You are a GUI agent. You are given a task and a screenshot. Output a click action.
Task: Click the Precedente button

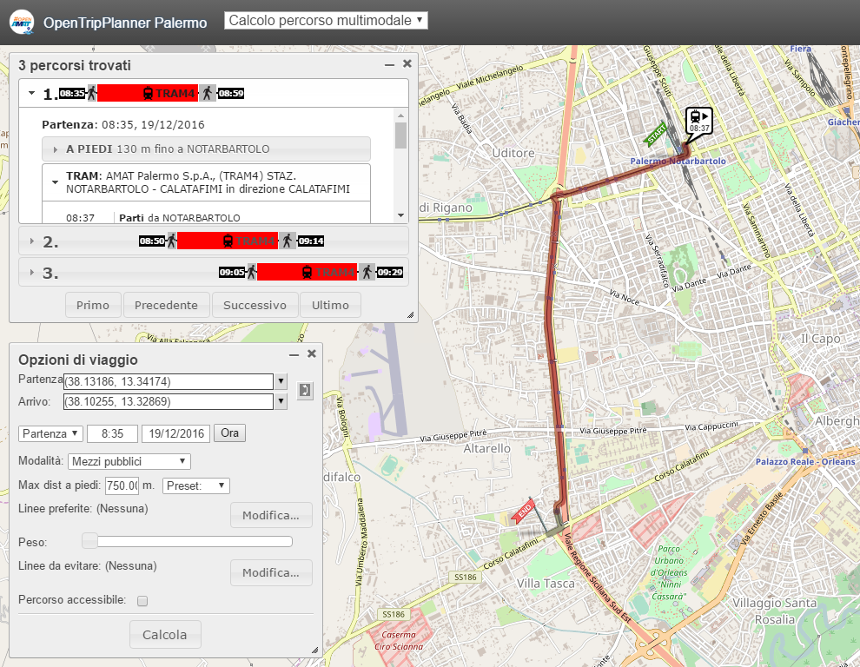point(166,305)
